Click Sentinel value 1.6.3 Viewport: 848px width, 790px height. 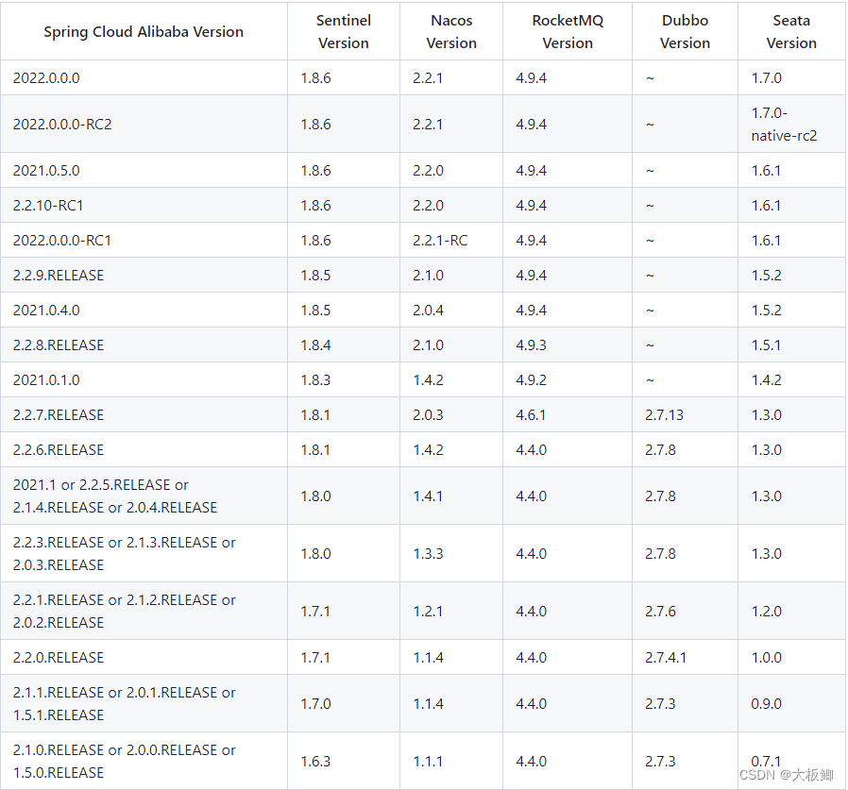[x=315, y=762]
